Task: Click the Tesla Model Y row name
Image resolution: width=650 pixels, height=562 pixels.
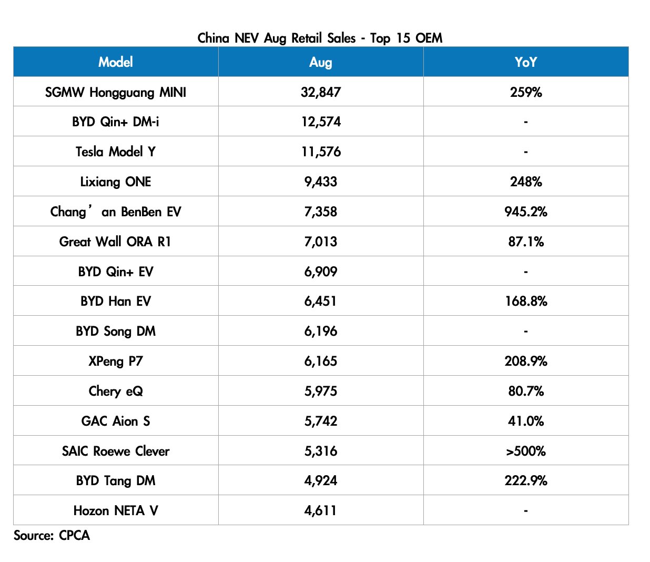Action: click(x=116, y=152)
